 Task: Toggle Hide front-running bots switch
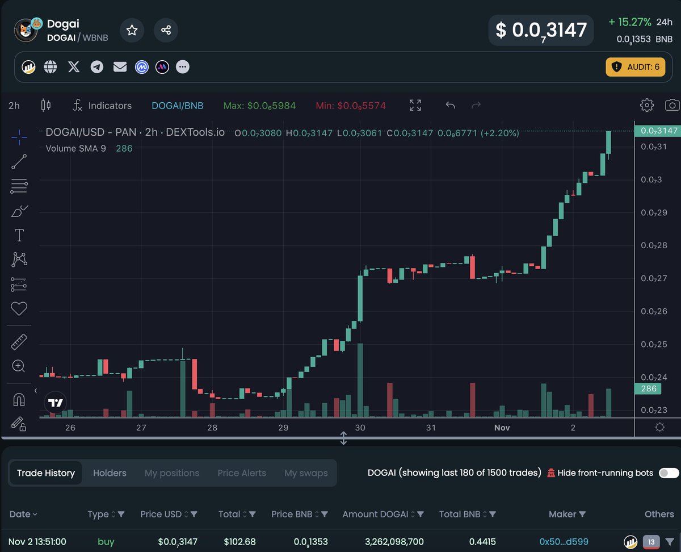tap(669, 473)
